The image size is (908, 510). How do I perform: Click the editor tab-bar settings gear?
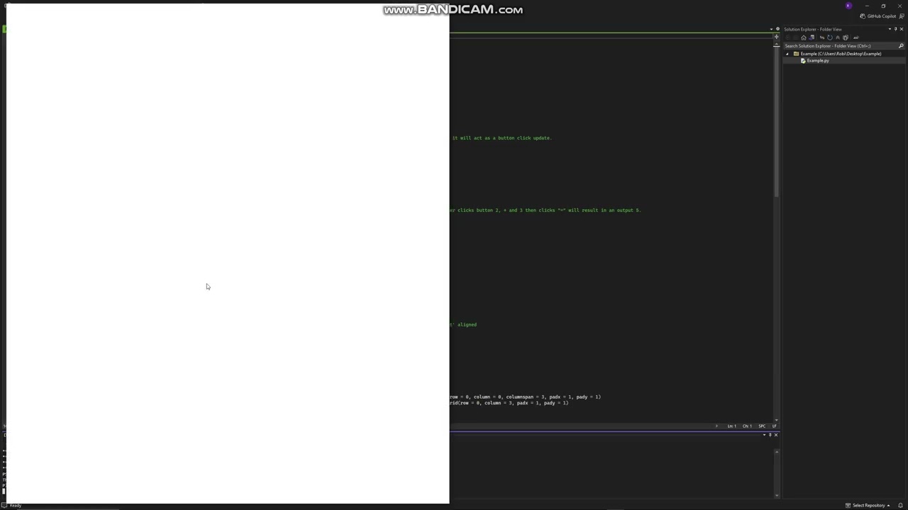pos(777,29)
